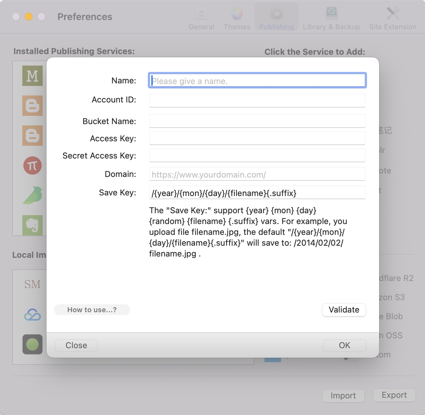
Task: Select the Medium service icon
Action: (32, 76)
